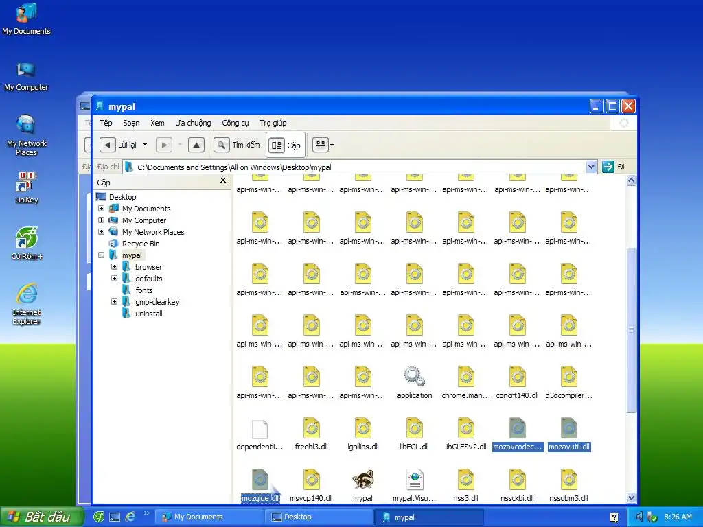Select the lgpllibs.dll file icon
The height and width of the screenshot is (527, 703).
[363, 428]
